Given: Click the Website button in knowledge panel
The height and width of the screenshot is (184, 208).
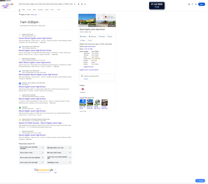Looking at the screenshot, I should coord(83,37).
